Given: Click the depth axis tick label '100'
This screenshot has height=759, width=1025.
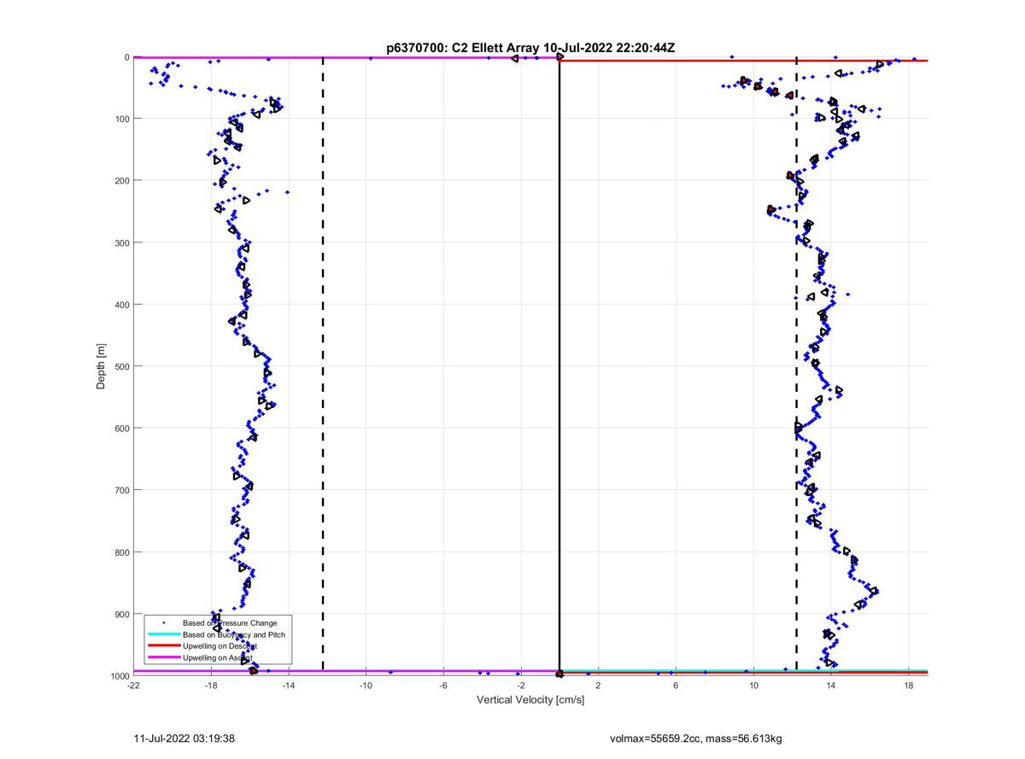Looking at the screenshot, I should click(x=121, y=119).
